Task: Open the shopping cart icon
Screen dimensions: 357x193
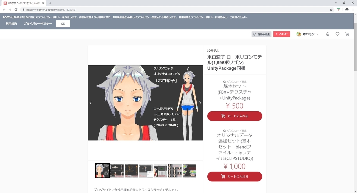Action: (347, 34)
